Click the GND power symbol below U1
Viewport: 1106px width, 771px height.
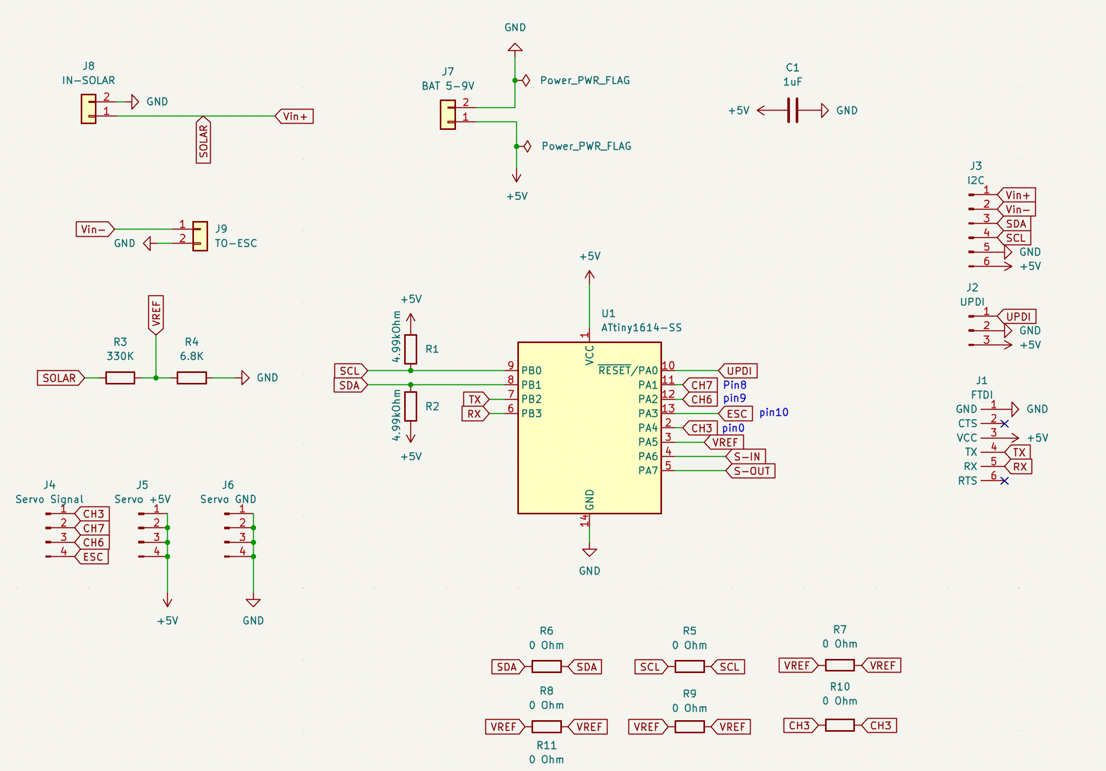click(x=589, y=553)
